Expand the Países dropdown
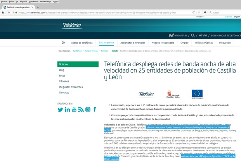241x161 pixels. click(200, 17)
